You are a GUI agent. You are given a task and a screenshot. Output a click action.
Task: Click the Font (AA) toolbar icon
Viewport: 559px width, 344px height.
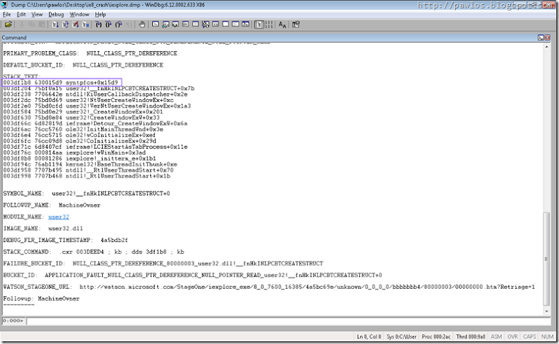282,24
